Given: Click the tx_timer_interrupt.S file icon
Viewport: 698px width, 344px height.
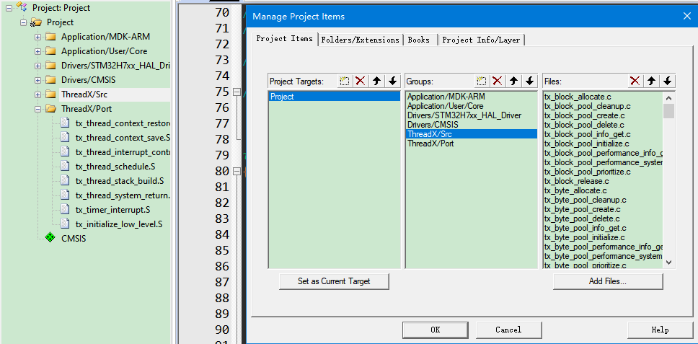Looking at the screenshot, I should pos(65,209).
